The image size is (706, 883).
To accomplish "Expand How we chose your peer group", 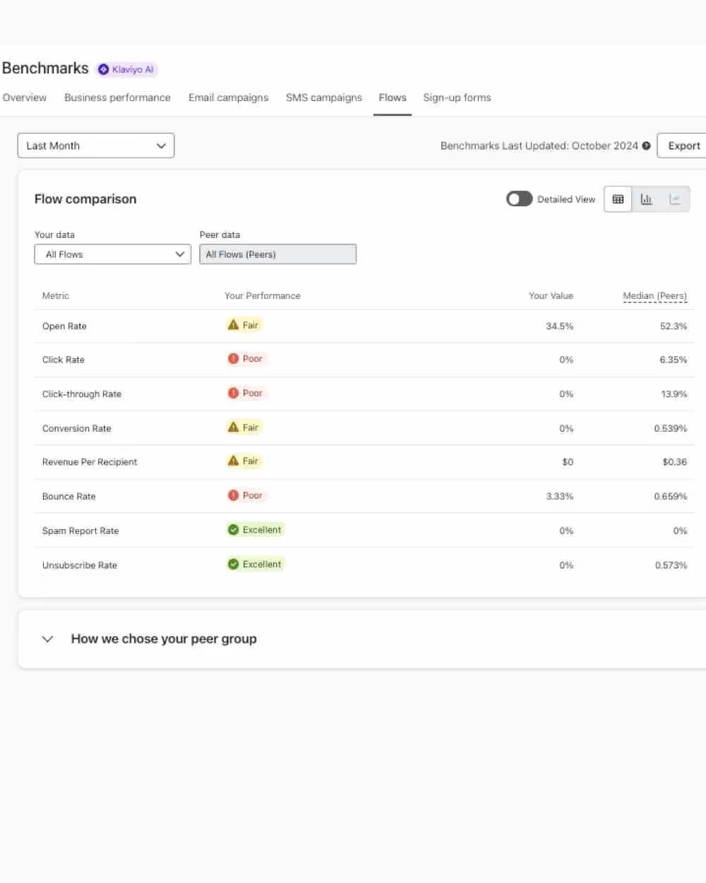I will point(47,639).
